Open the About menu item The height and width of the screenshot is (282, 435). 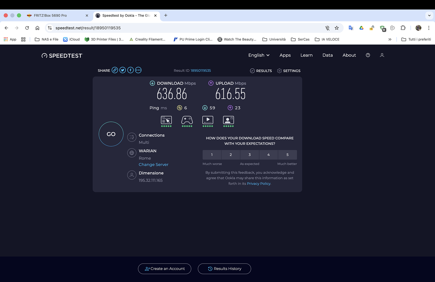pyautogui.click(x=349, y=55)
